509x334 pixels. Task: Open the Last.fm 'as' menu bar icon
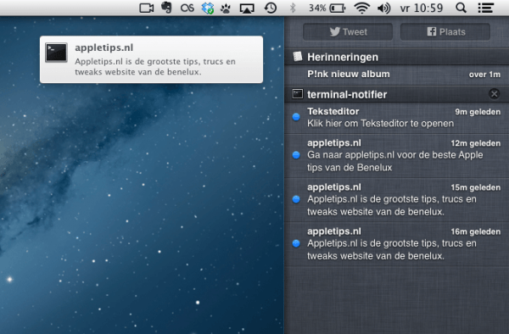(x=187, y=8)
